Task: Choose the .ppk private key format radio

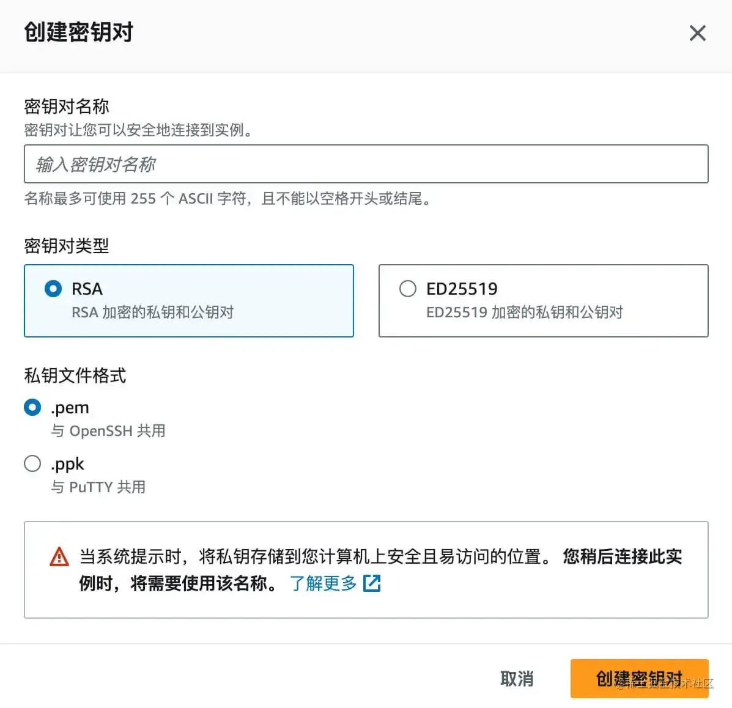Action: (32, 463)
